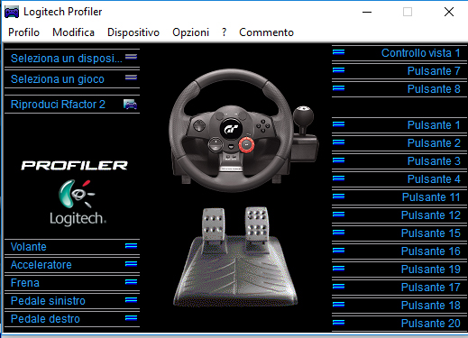Click the Frena axis label

[x=25, y=283]
